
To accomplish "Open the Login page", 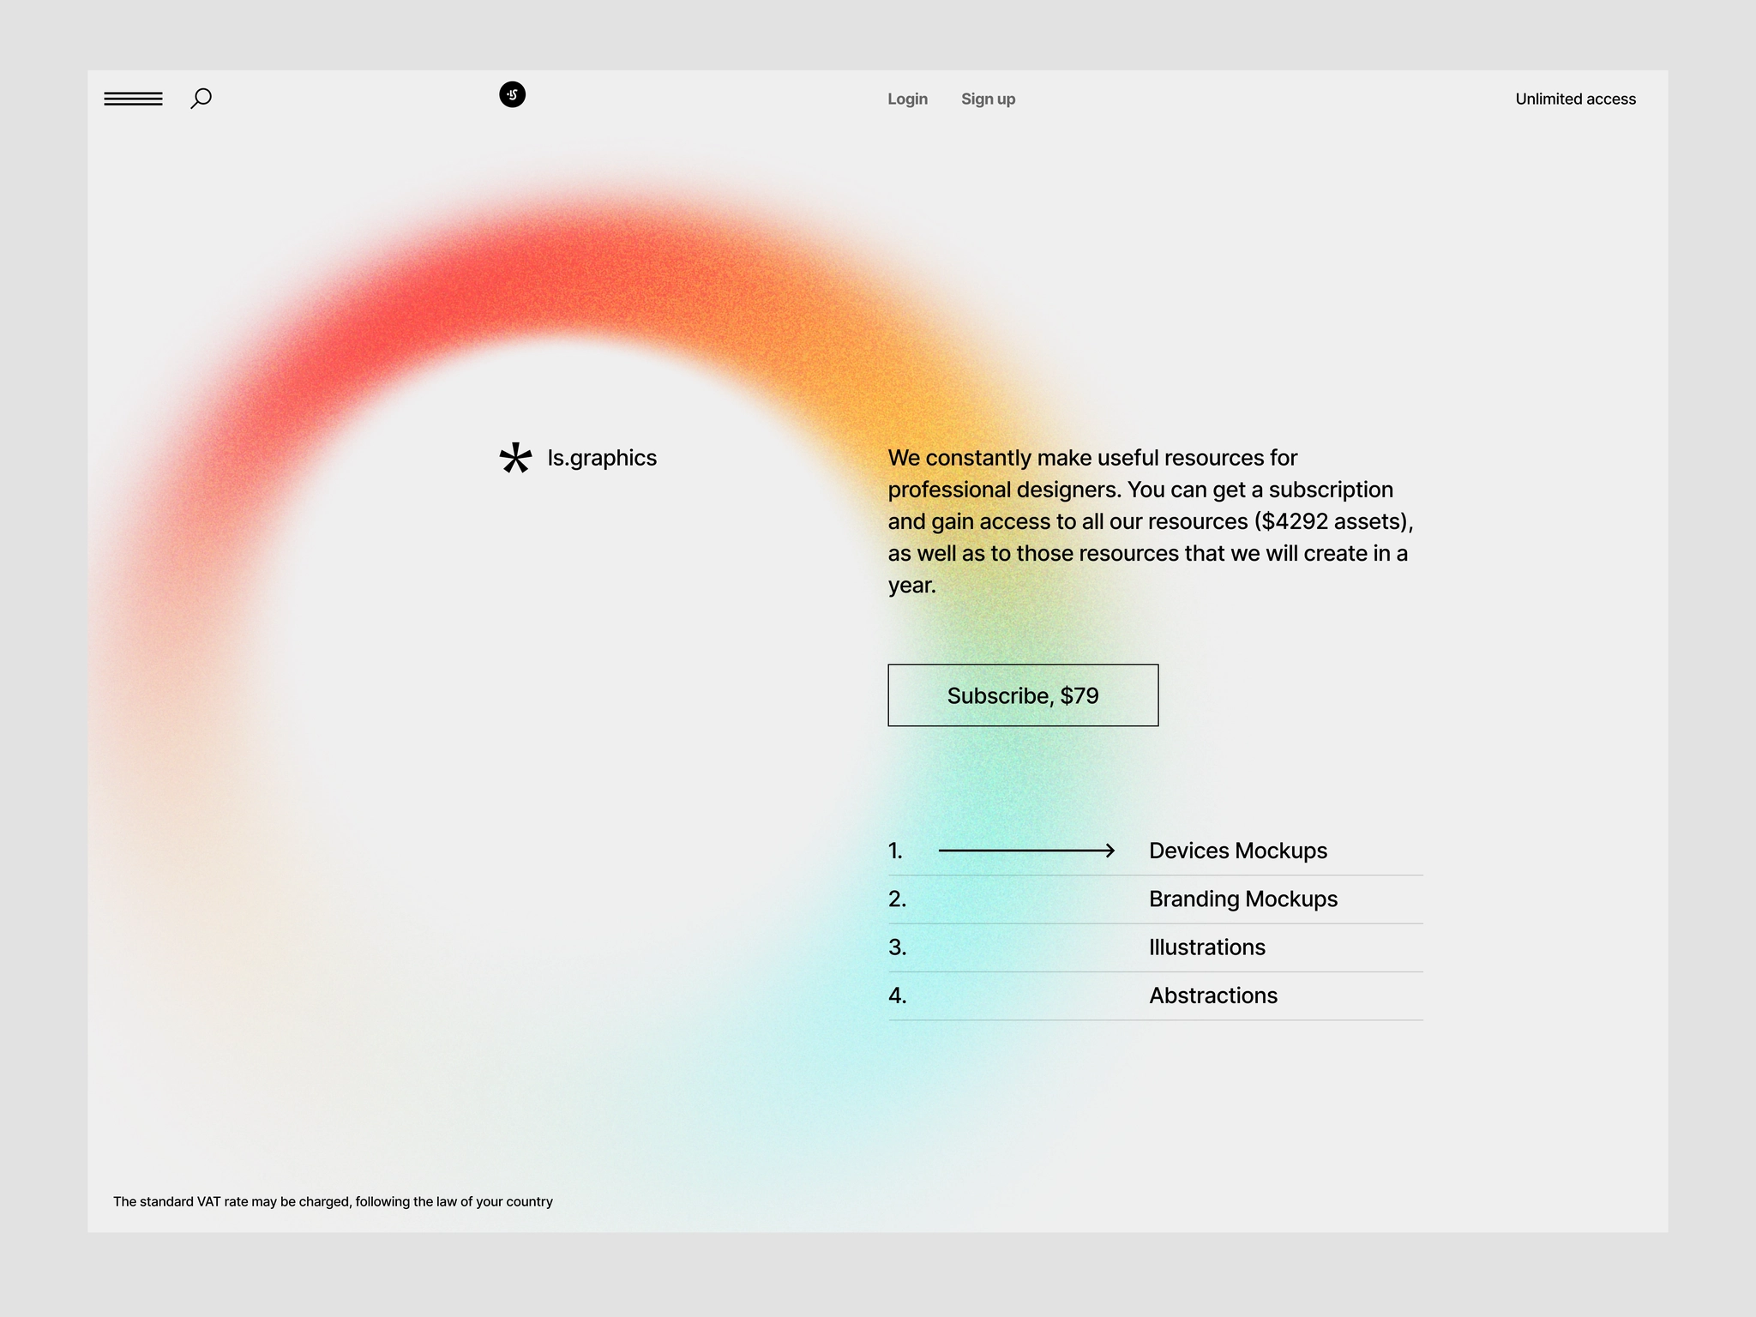I will point(907,99).
